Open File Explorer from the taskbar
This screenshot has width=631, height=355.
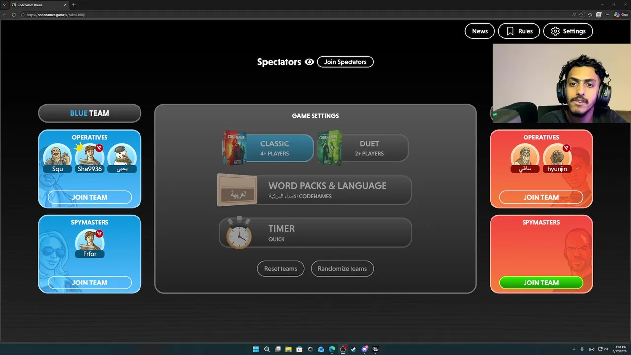pos(288,349)
